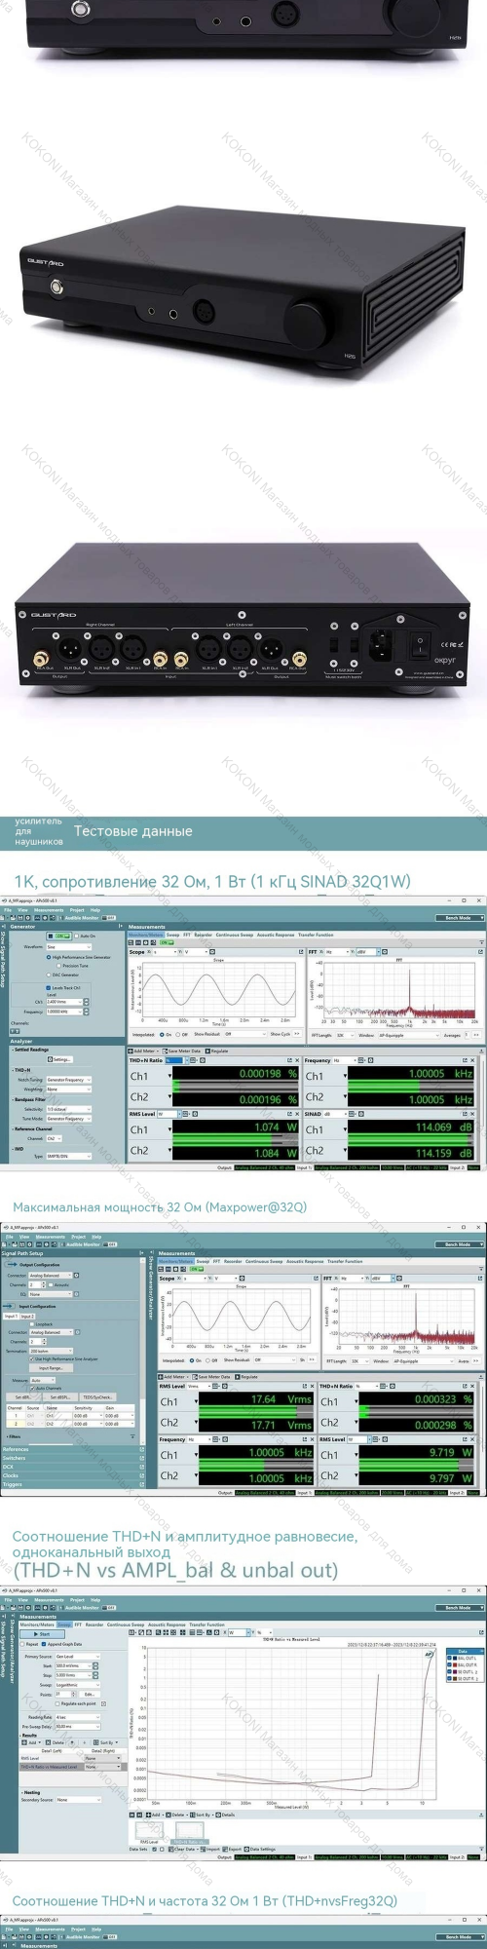Select Input 2 tab in Maxpower Signal Path Setup
This screenshot has width=487, height=1949.
pyautogui.click(x=28, y=1316)
